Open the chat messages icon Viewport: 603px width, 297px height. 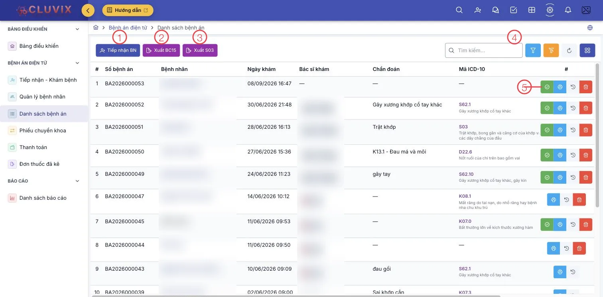pos(496,10)
